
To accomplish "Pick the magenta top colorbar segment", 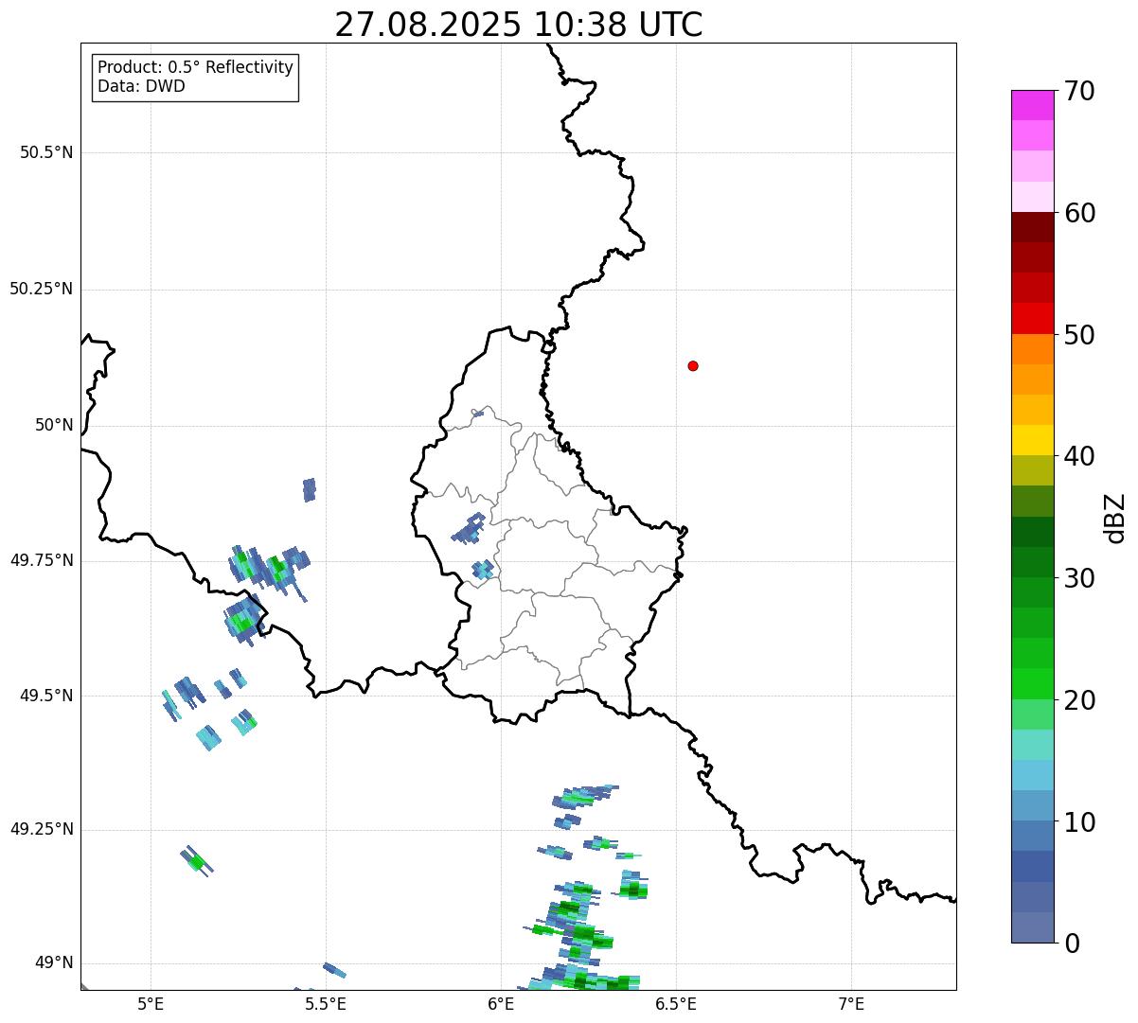I will 1032,105.
